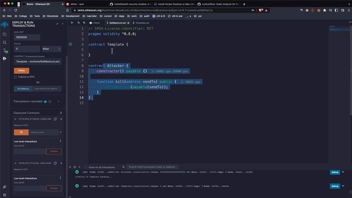Image resolution: width=352 pixels, height=198 pixels.
Task: Open the contract selection dropdown
Action: [x=38, y=62]
